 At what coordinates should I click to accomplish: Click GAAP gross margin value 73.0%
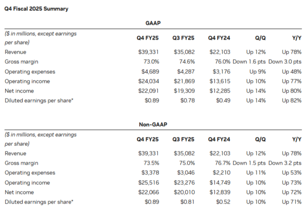151,62
